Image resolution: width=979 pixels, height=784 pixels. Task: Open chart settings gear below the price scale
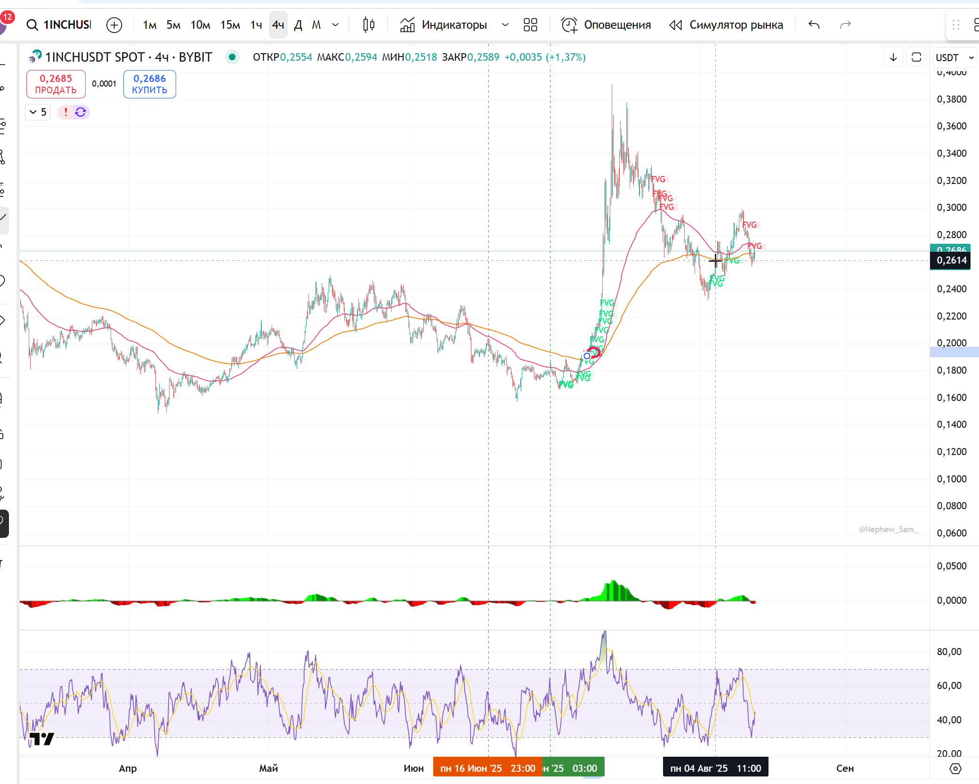pos(955,768)
